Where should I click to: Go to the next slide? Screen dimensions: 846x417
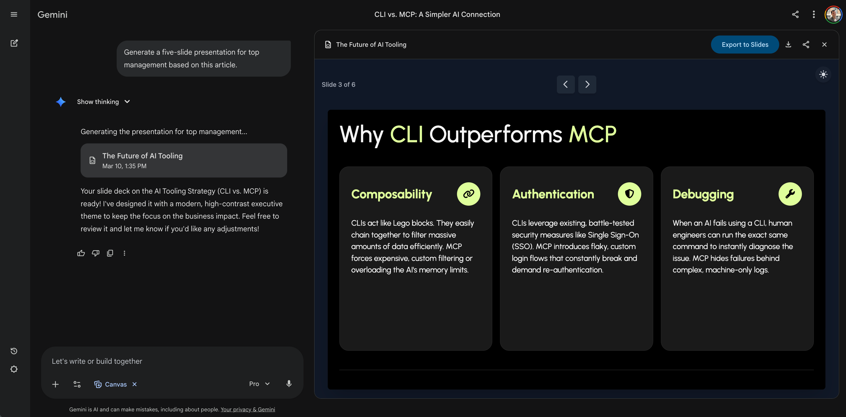587,84
